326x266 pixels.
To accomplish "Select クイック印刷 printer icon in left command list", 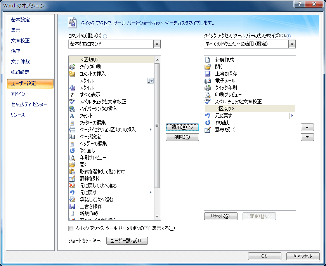I will coord(72,67).
